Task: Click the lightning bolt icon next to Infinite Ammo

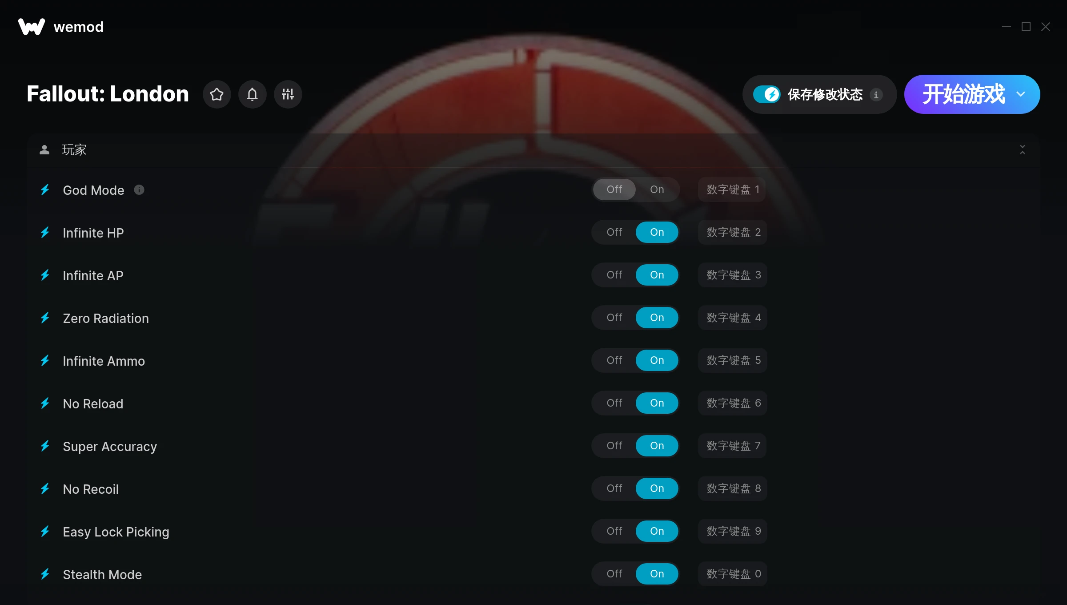Action: click(45, 361)
